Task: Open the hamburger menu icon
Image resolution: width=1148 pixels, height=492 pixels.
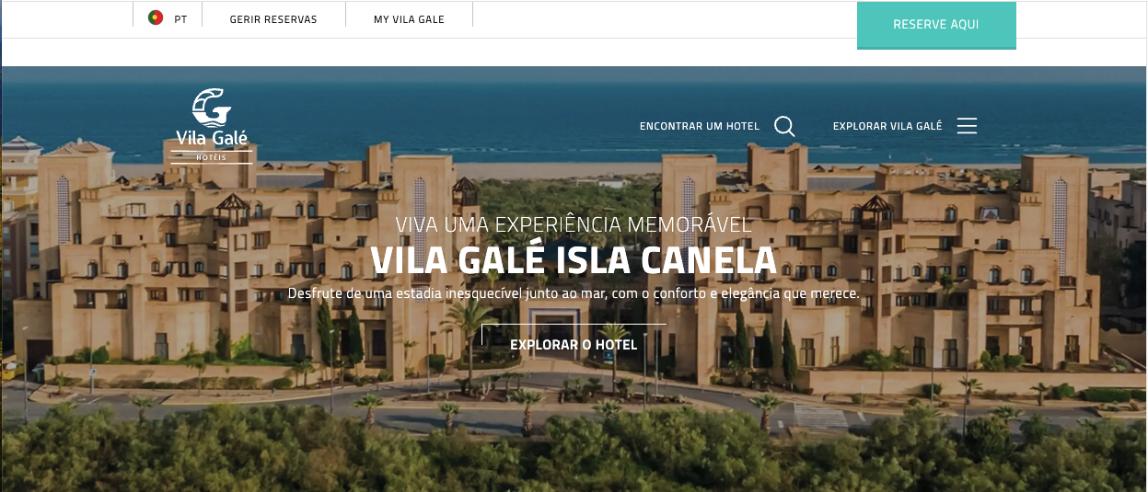Action: point(967,126)
